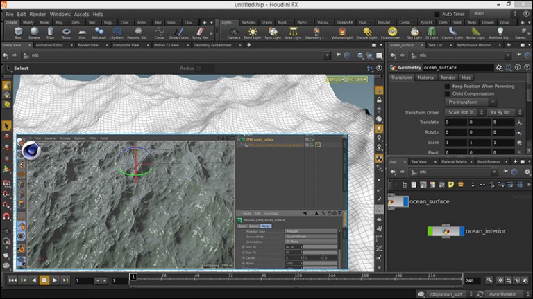This screenshot has height=299, width=533.
Task: Jump to the first frame
Action: click(x=12, y=280)
